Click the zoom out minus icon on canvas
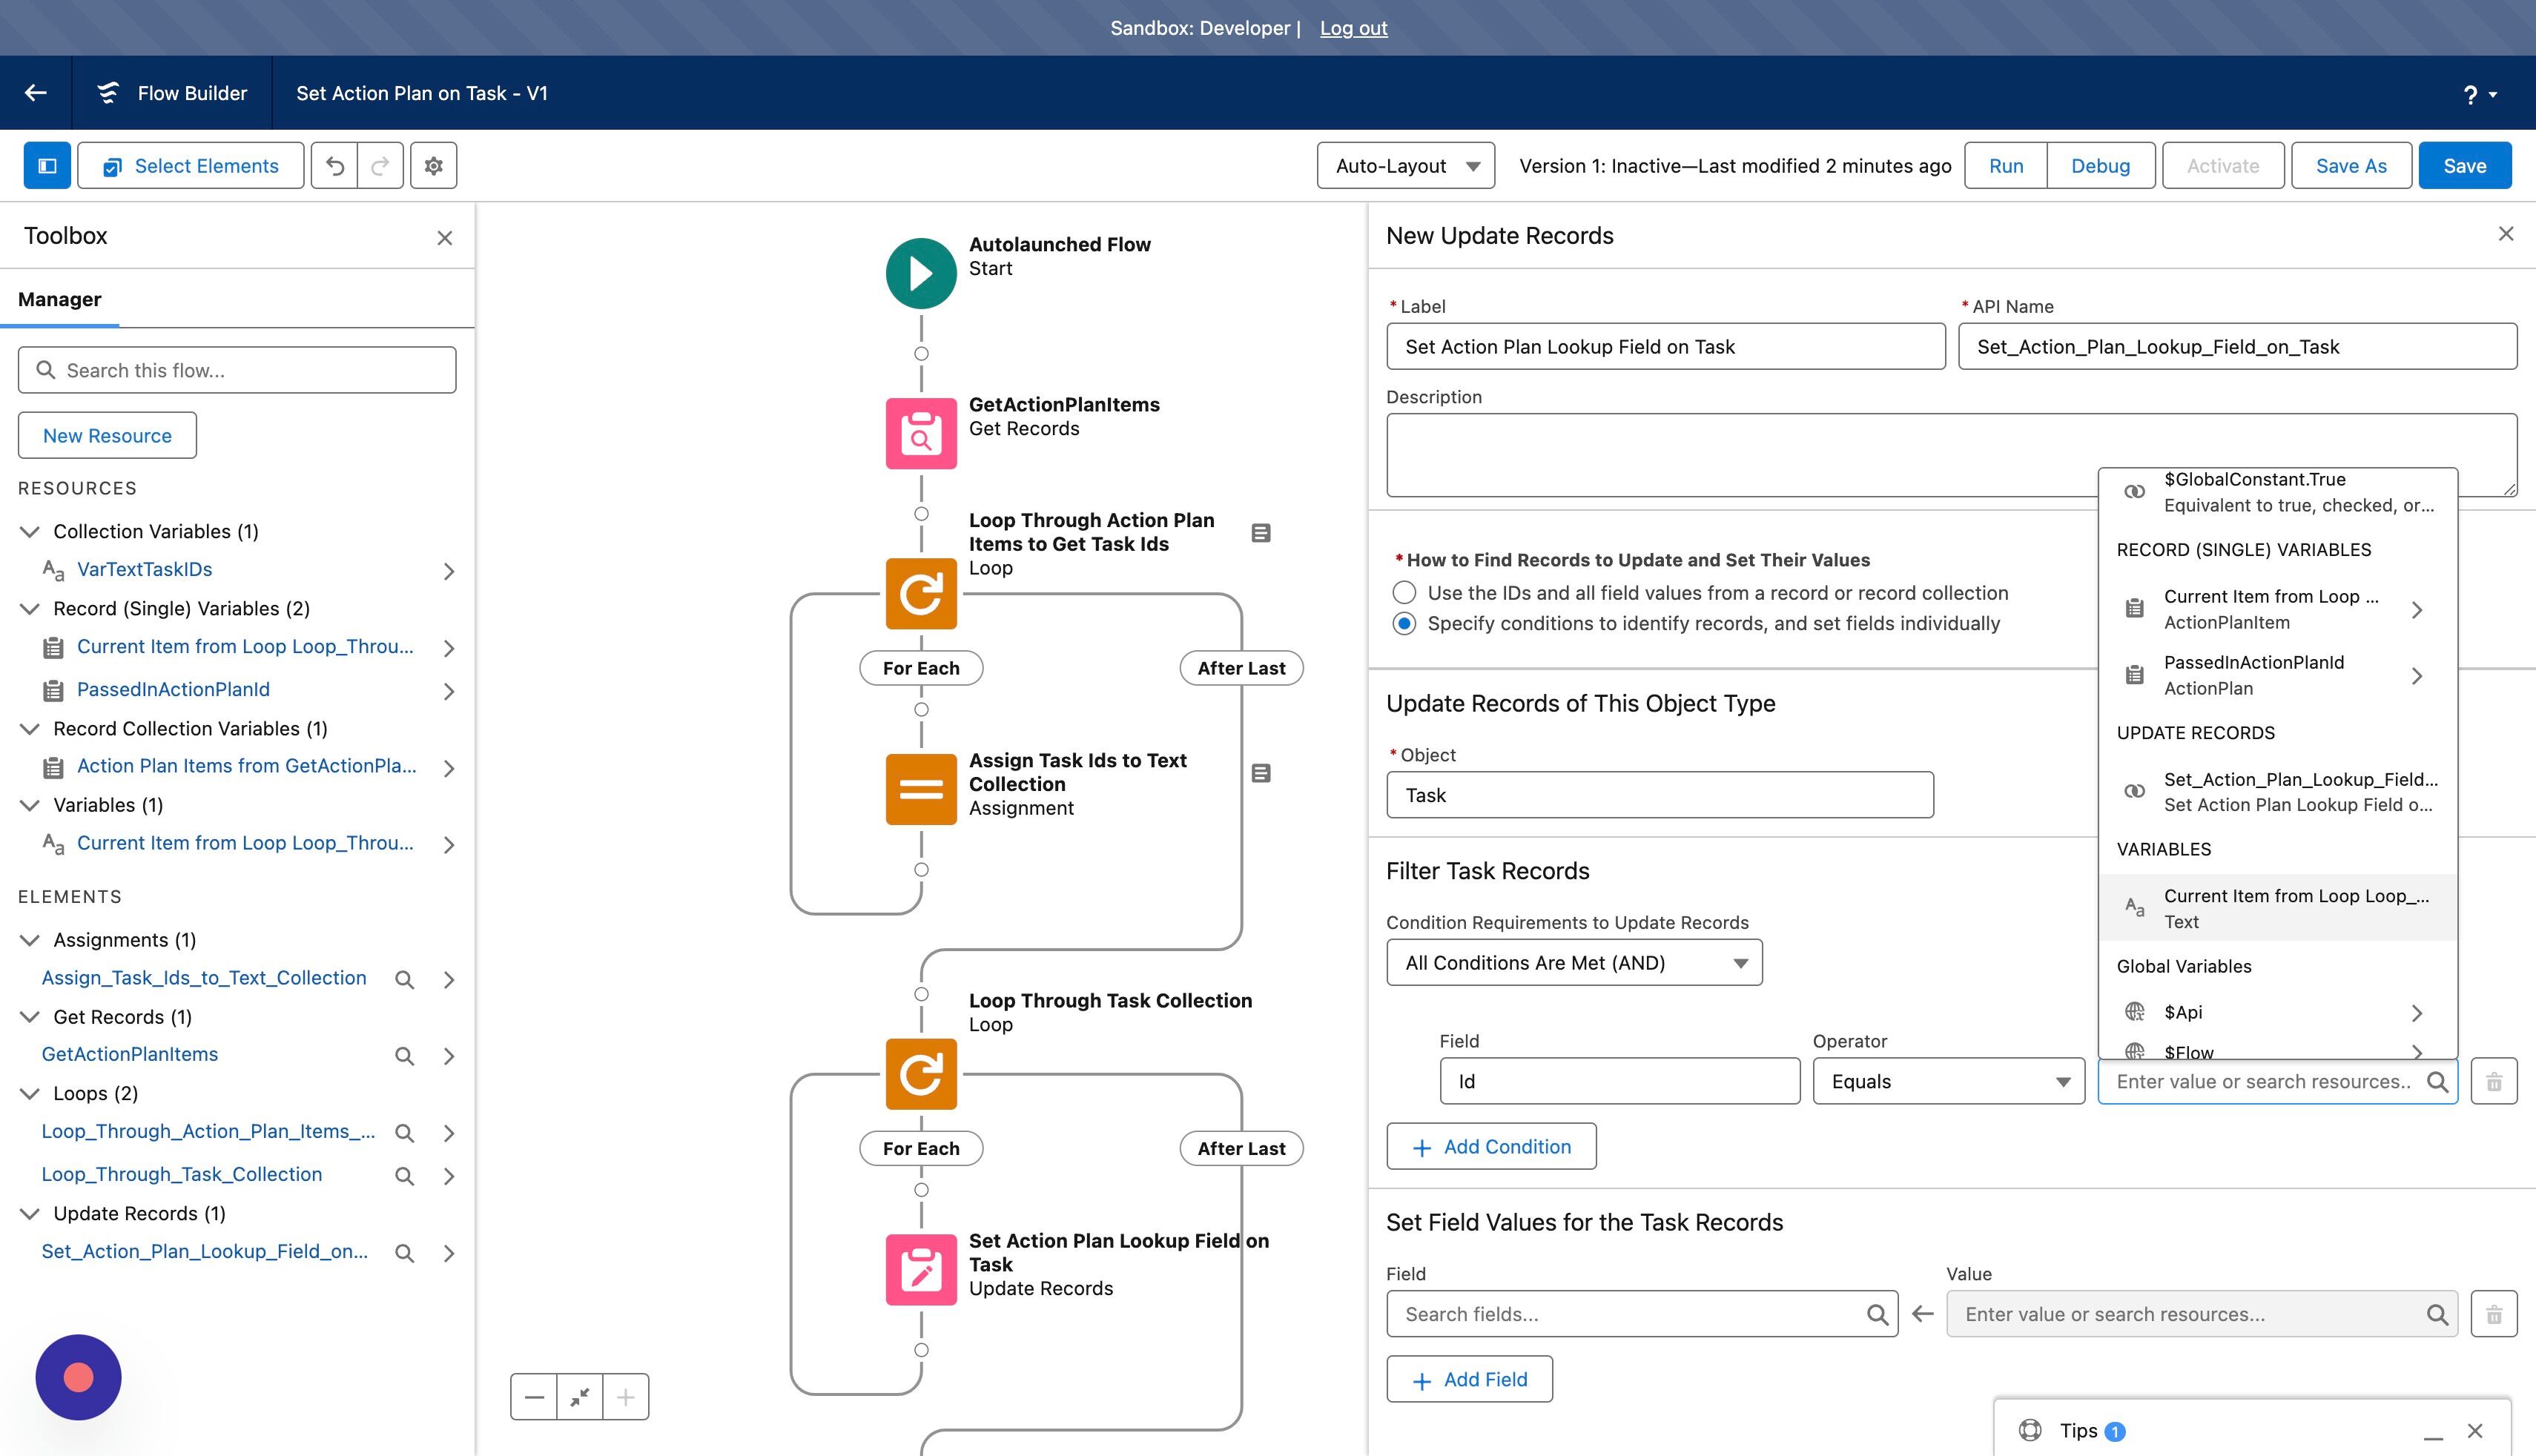The height and width of the screenshot is (1456, 2536). click(x=534, y=1397)
